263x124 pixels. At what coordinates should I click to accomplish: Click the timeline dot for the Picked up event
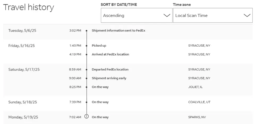(x=87, y=46)
